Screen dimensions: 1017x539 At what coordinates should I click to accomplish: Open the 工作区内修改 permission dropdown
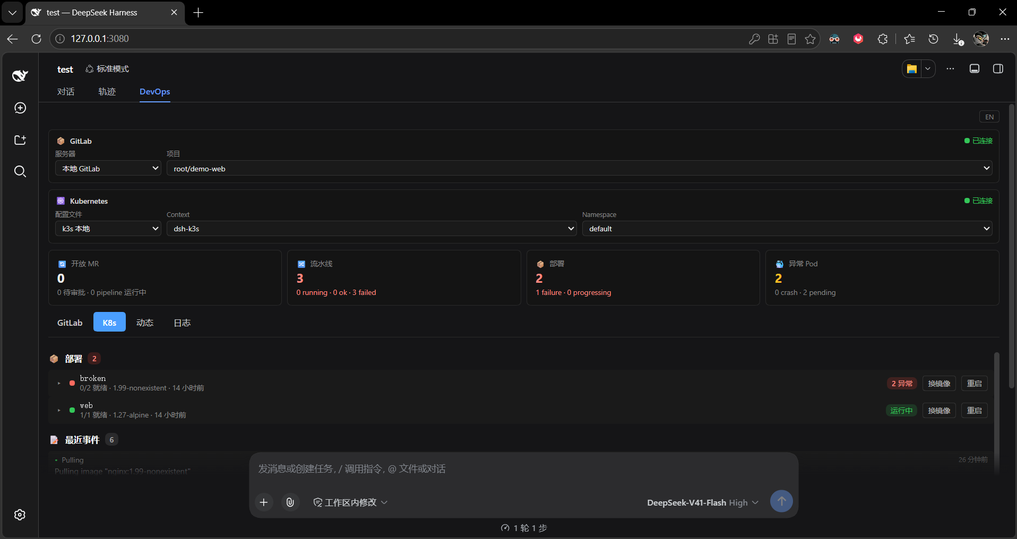click(x=350, y=502)
